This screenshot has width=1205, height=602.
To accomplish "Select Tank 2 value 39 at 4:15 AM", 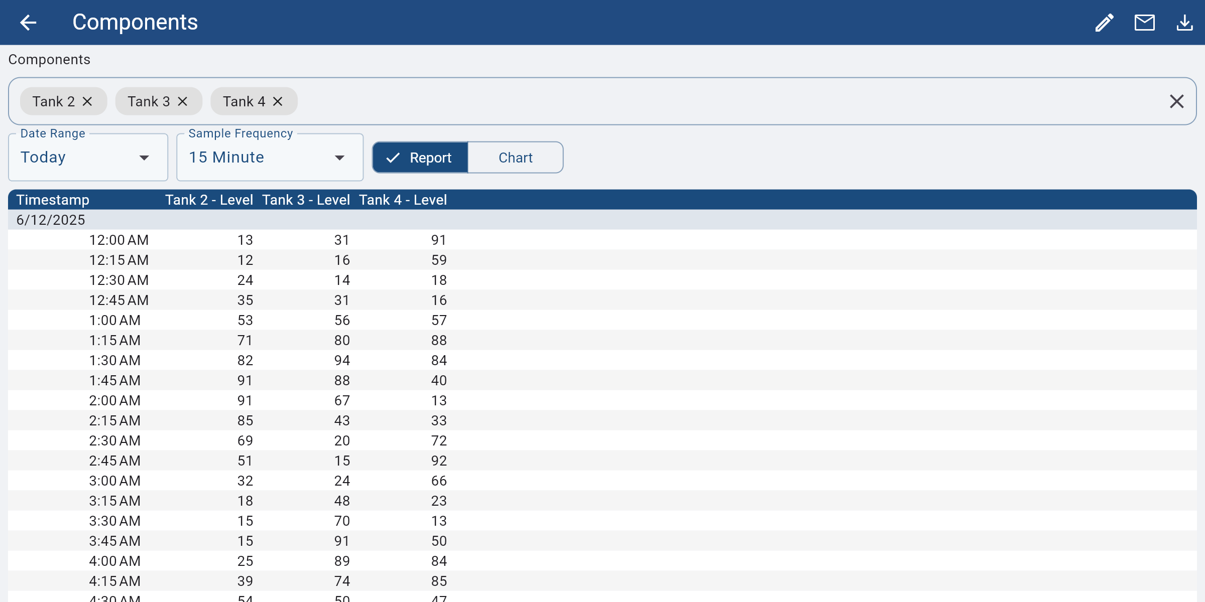I will click(x=245, y=581).
